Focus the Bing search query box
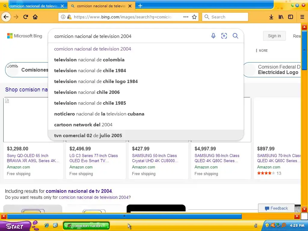Image resolution: width=308 pixels, height=231 pixels. pos(130,36)
